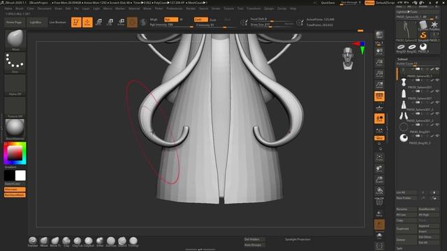The height and width of the screenshot is (251, 447).
Task: Click the Alternate button
Action: coord(15,189)
